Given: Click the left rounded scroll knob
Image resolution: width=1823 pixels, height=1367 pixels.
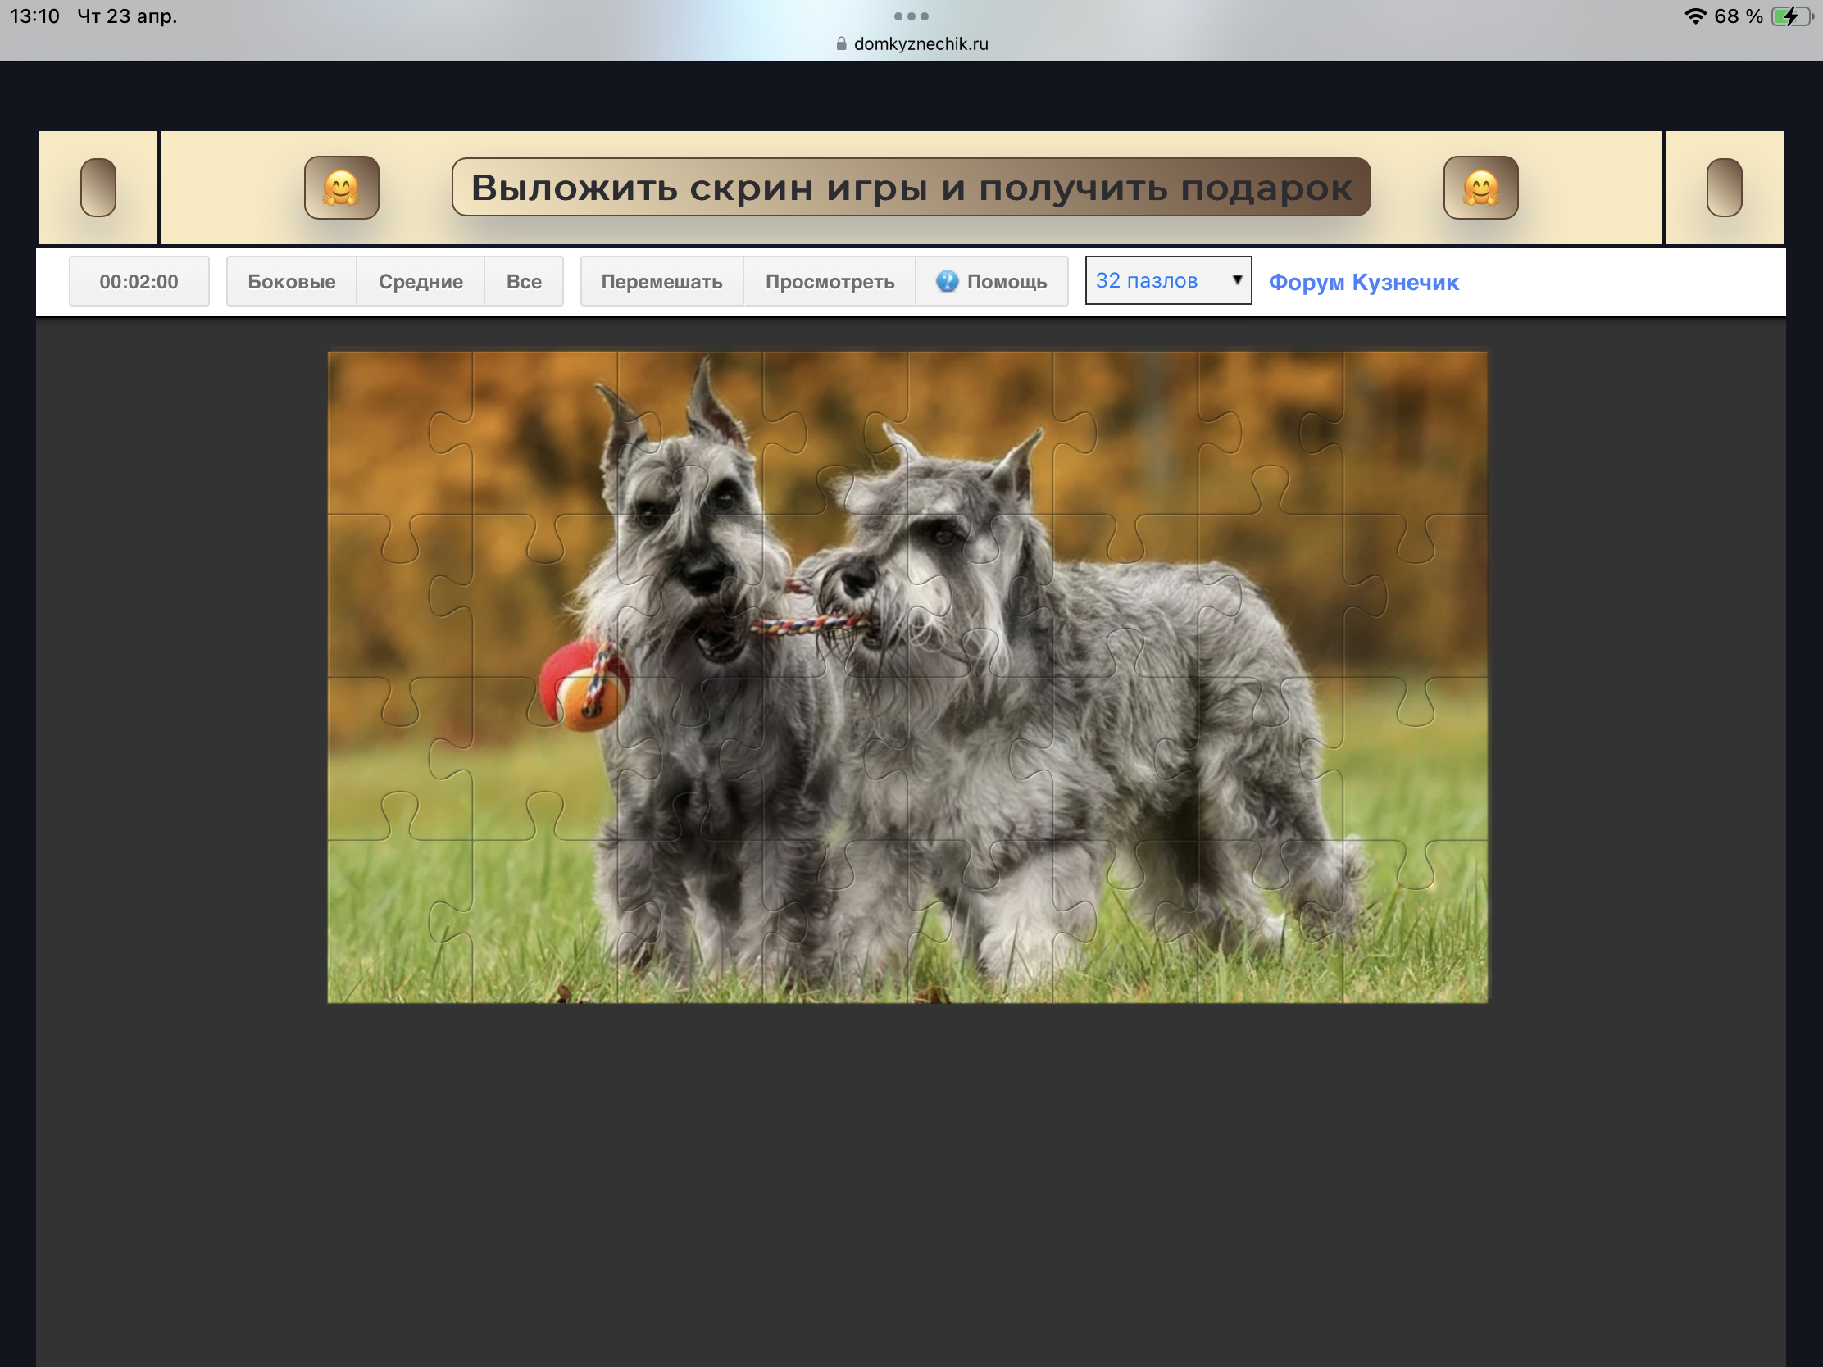Looking at the screenshot, I should point(98,188).
